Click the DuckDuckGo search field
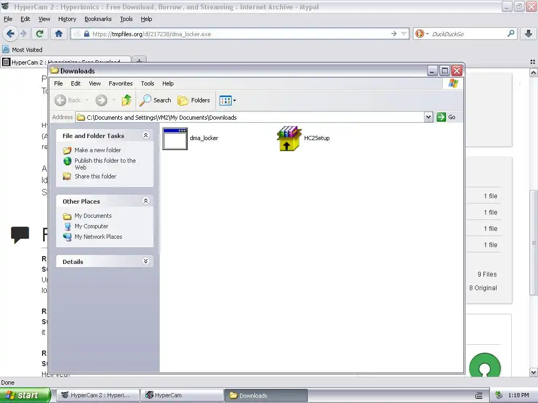Viewport: 538px width, 403px height. (468, 34)
